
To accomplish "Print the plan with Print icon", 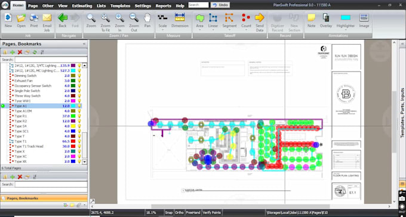I will coord(34,18).
